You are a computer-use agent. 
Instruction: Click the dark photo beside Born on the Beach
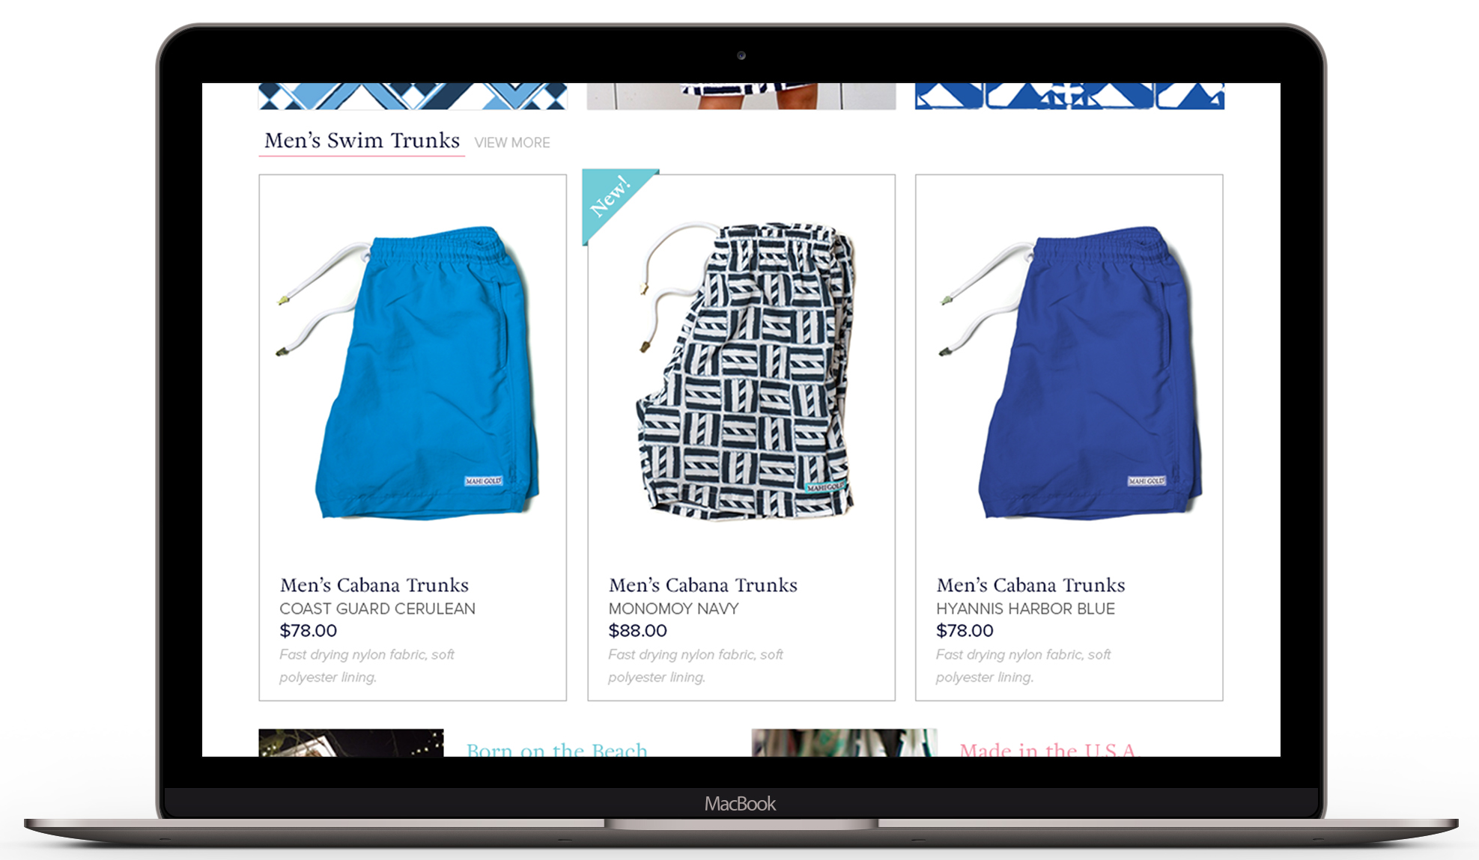[x=351, y=742]
